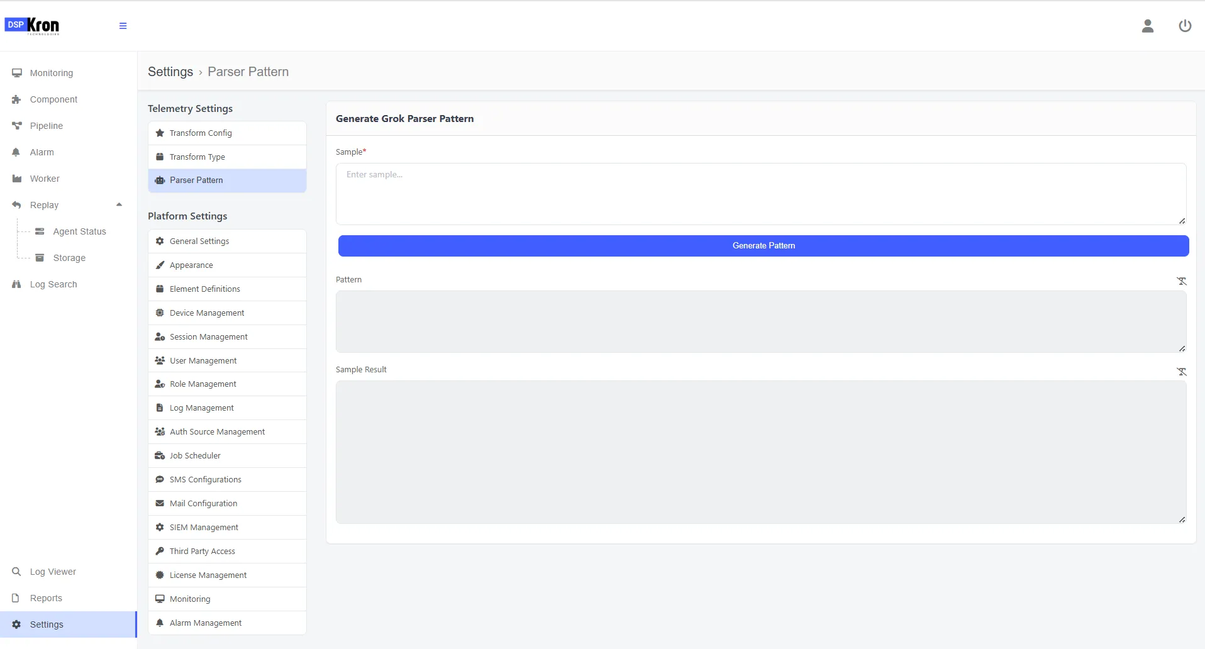Open Auth Source Management
1205x649 pixels.
(227, 432)
